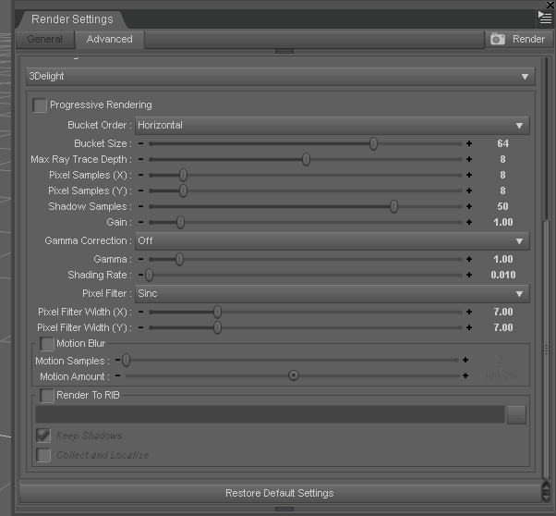Click the camera Render button
556x516 pixels.
(518, 39)
